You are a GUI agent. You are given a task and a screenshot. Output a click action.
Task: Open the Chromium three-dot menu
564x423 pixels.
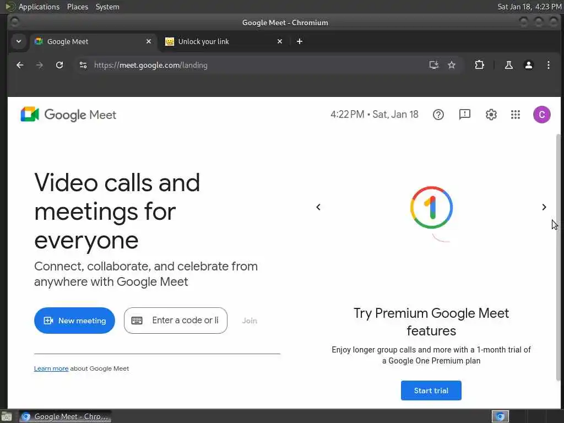(548, 65)
